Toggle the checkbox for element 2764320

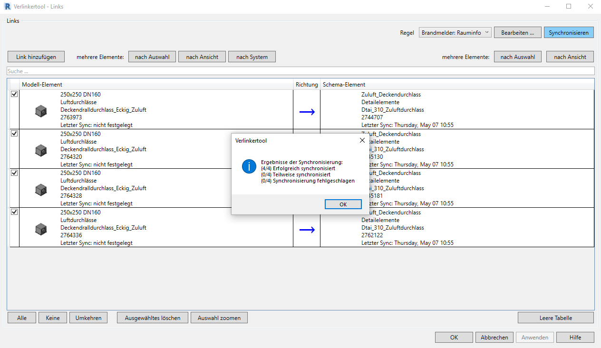coord(14,134)
